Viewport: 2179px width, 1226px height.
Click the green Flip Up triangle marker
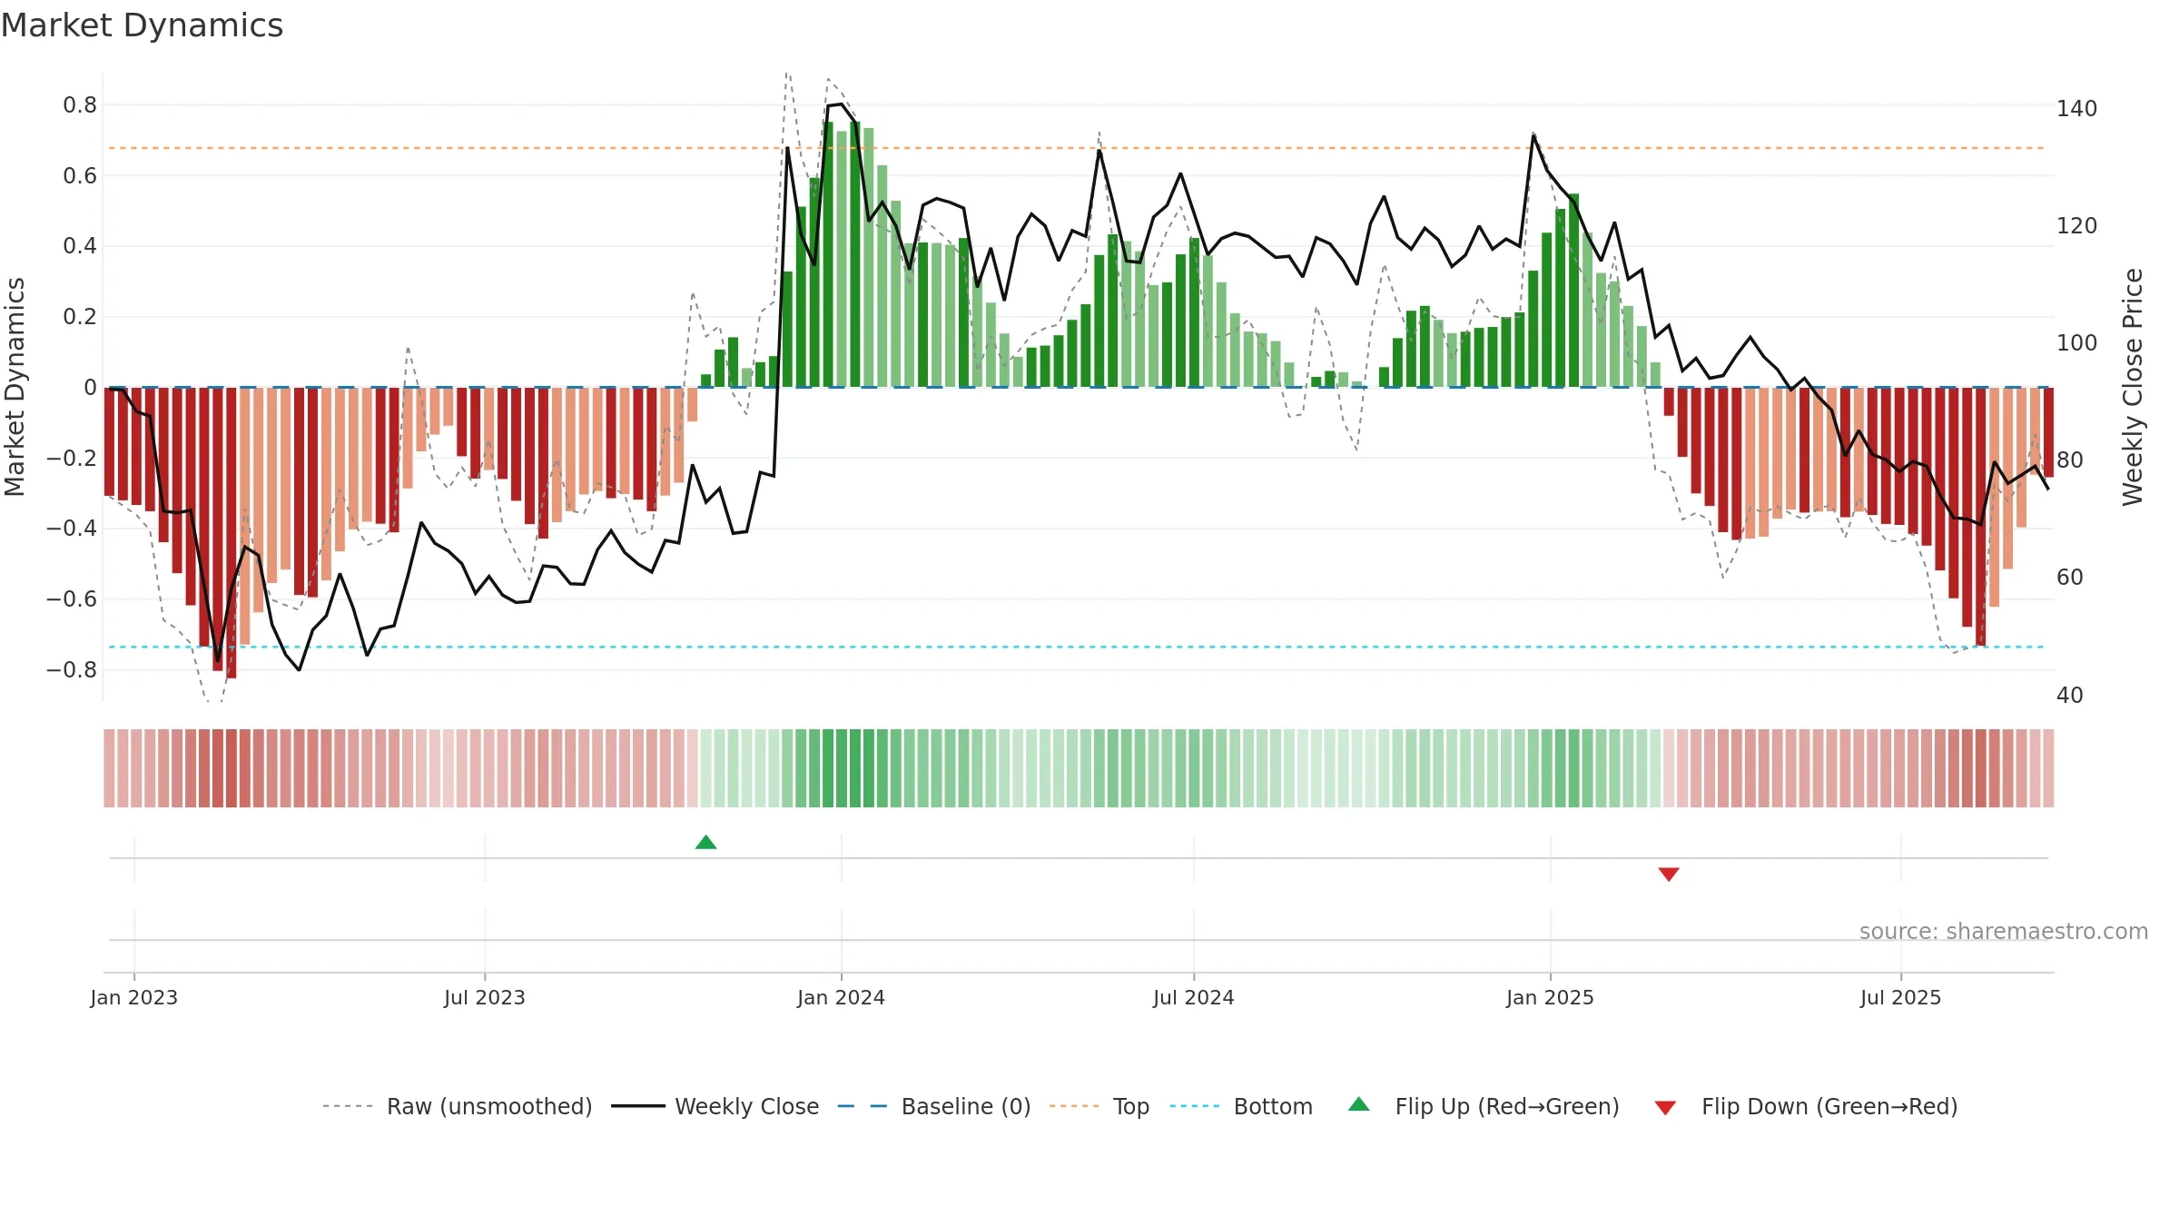705,843
